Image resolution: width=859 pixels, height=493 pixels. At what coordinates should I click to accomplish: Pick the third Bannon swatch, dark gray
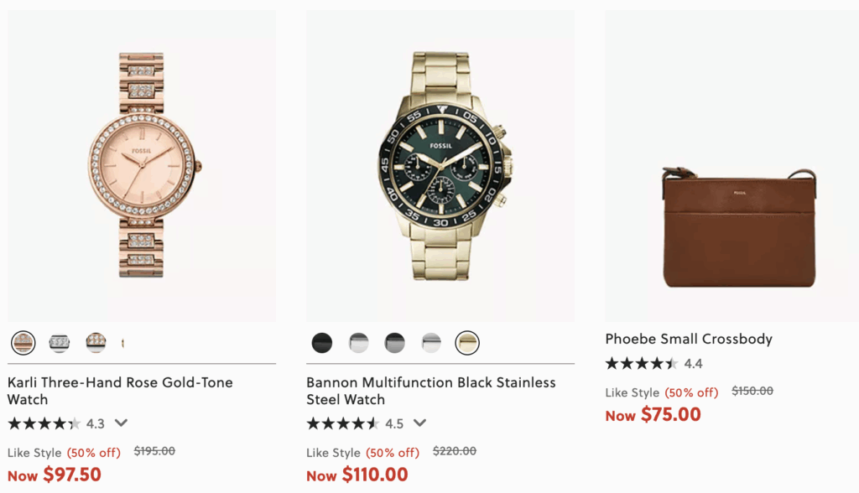pyautogui.click(x=394, y=342)
